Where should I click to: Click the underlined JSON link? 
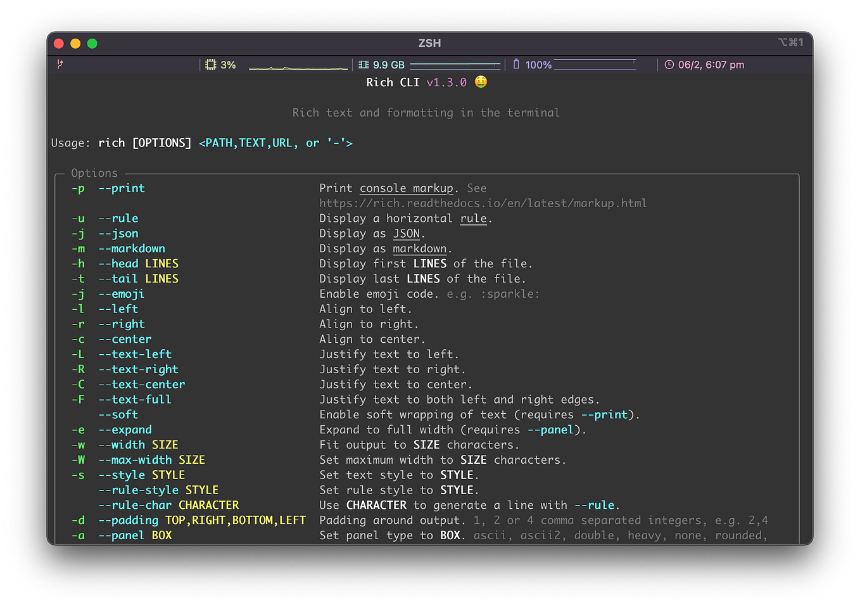click(x=406, y=233)
